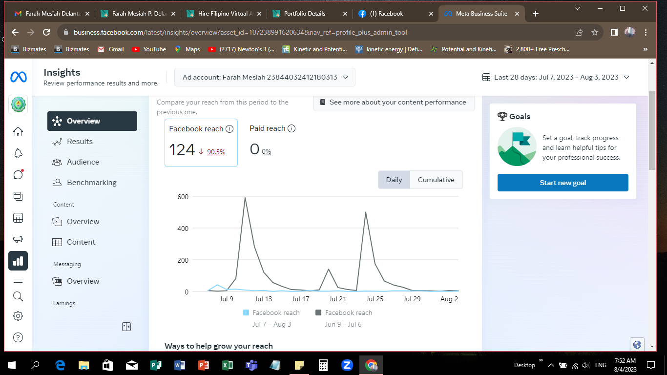Open Chrome's tab search chevron
The height and width of the screenshot is (375, 667).
click(x=578, y=8)
